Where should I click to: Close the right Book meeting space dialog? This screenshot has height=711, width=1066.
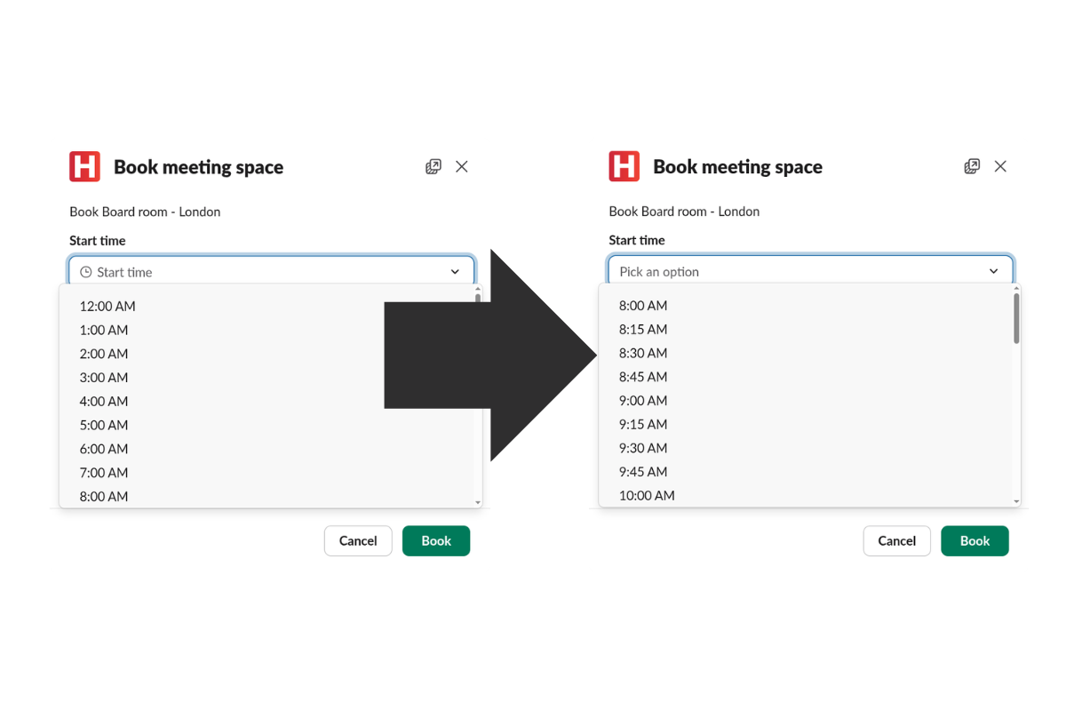pyautogui.click(x=1001, y=166)
